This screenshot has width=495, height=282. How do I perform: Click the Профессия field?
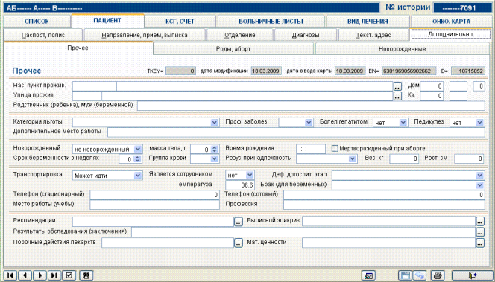(384, 205)
